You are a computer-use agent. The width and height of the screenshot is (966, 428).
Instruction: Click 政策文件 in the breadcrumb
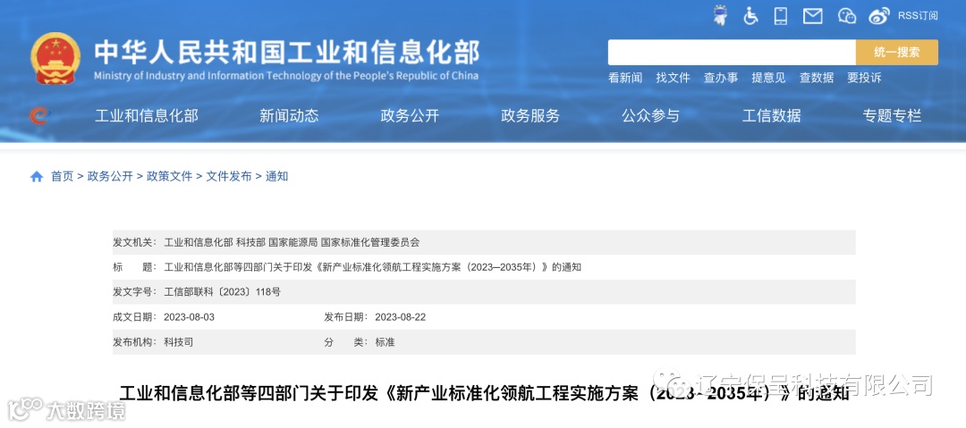coord(169,177)
